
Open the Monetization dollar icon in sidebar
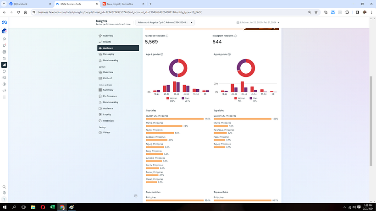click(x=4, y=84)
